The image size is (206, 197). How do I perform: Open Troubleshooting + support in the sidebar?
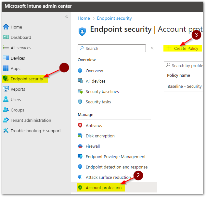36,131
